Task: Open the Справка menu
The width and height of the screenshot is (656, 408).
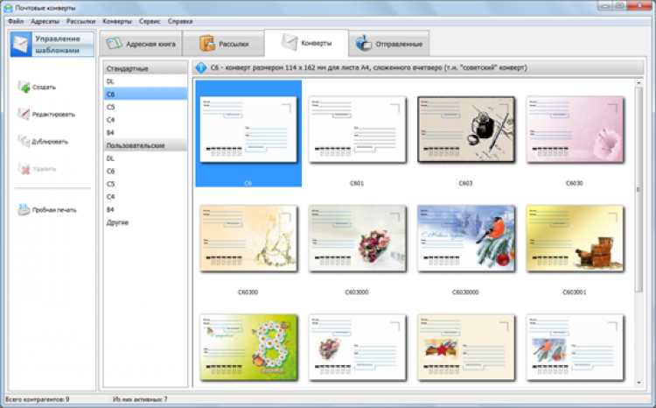Action: point(180,21)
